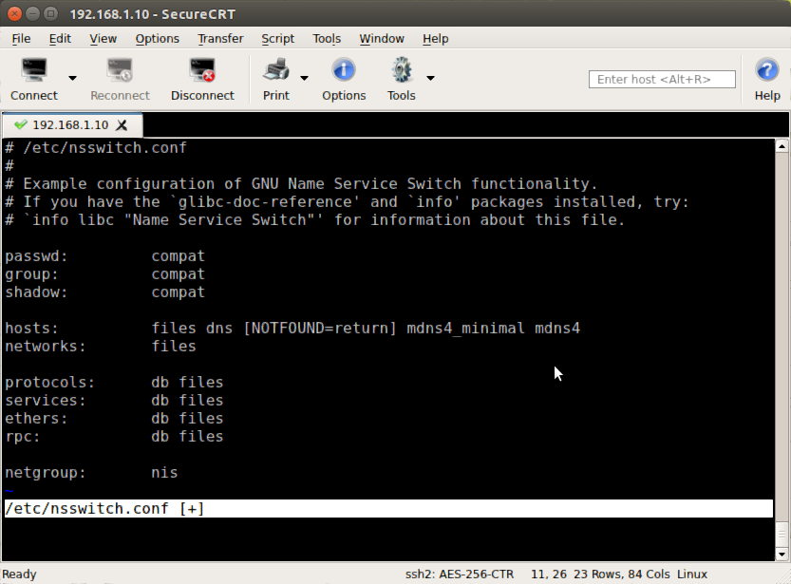791x584 pixels.
Task: Focus the Enter host input field
Action: (662, 79)
